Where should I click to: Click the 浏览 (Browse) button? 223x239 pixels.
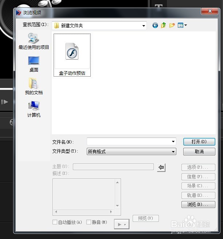pos(198,204)
